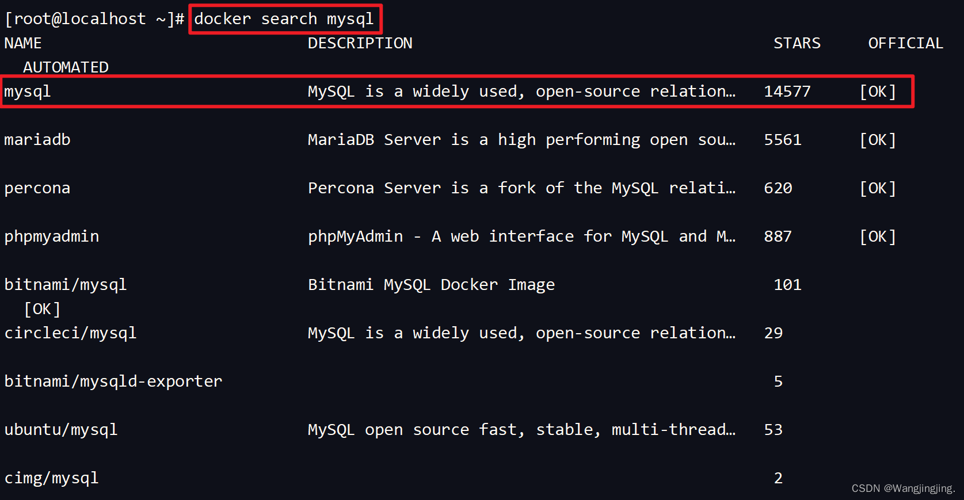964x500 pixels.
Task: Click the 5 stars value for mysqld-exporter
Action: pos(778,381)
